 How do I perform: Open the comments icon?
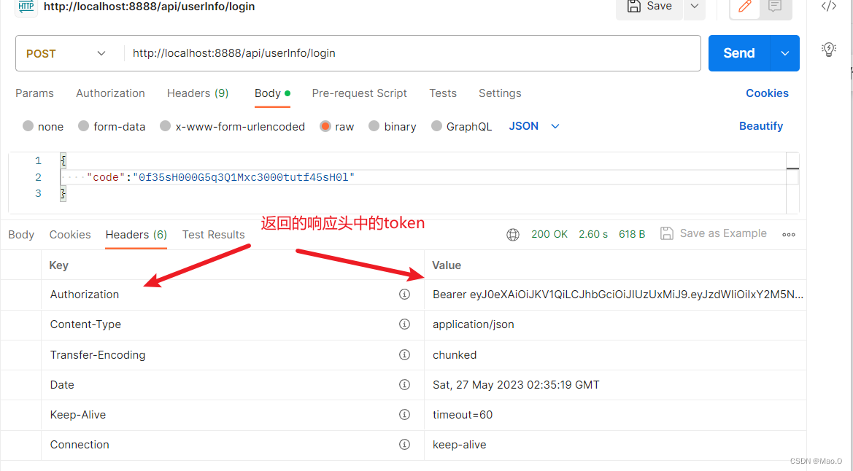775,7
